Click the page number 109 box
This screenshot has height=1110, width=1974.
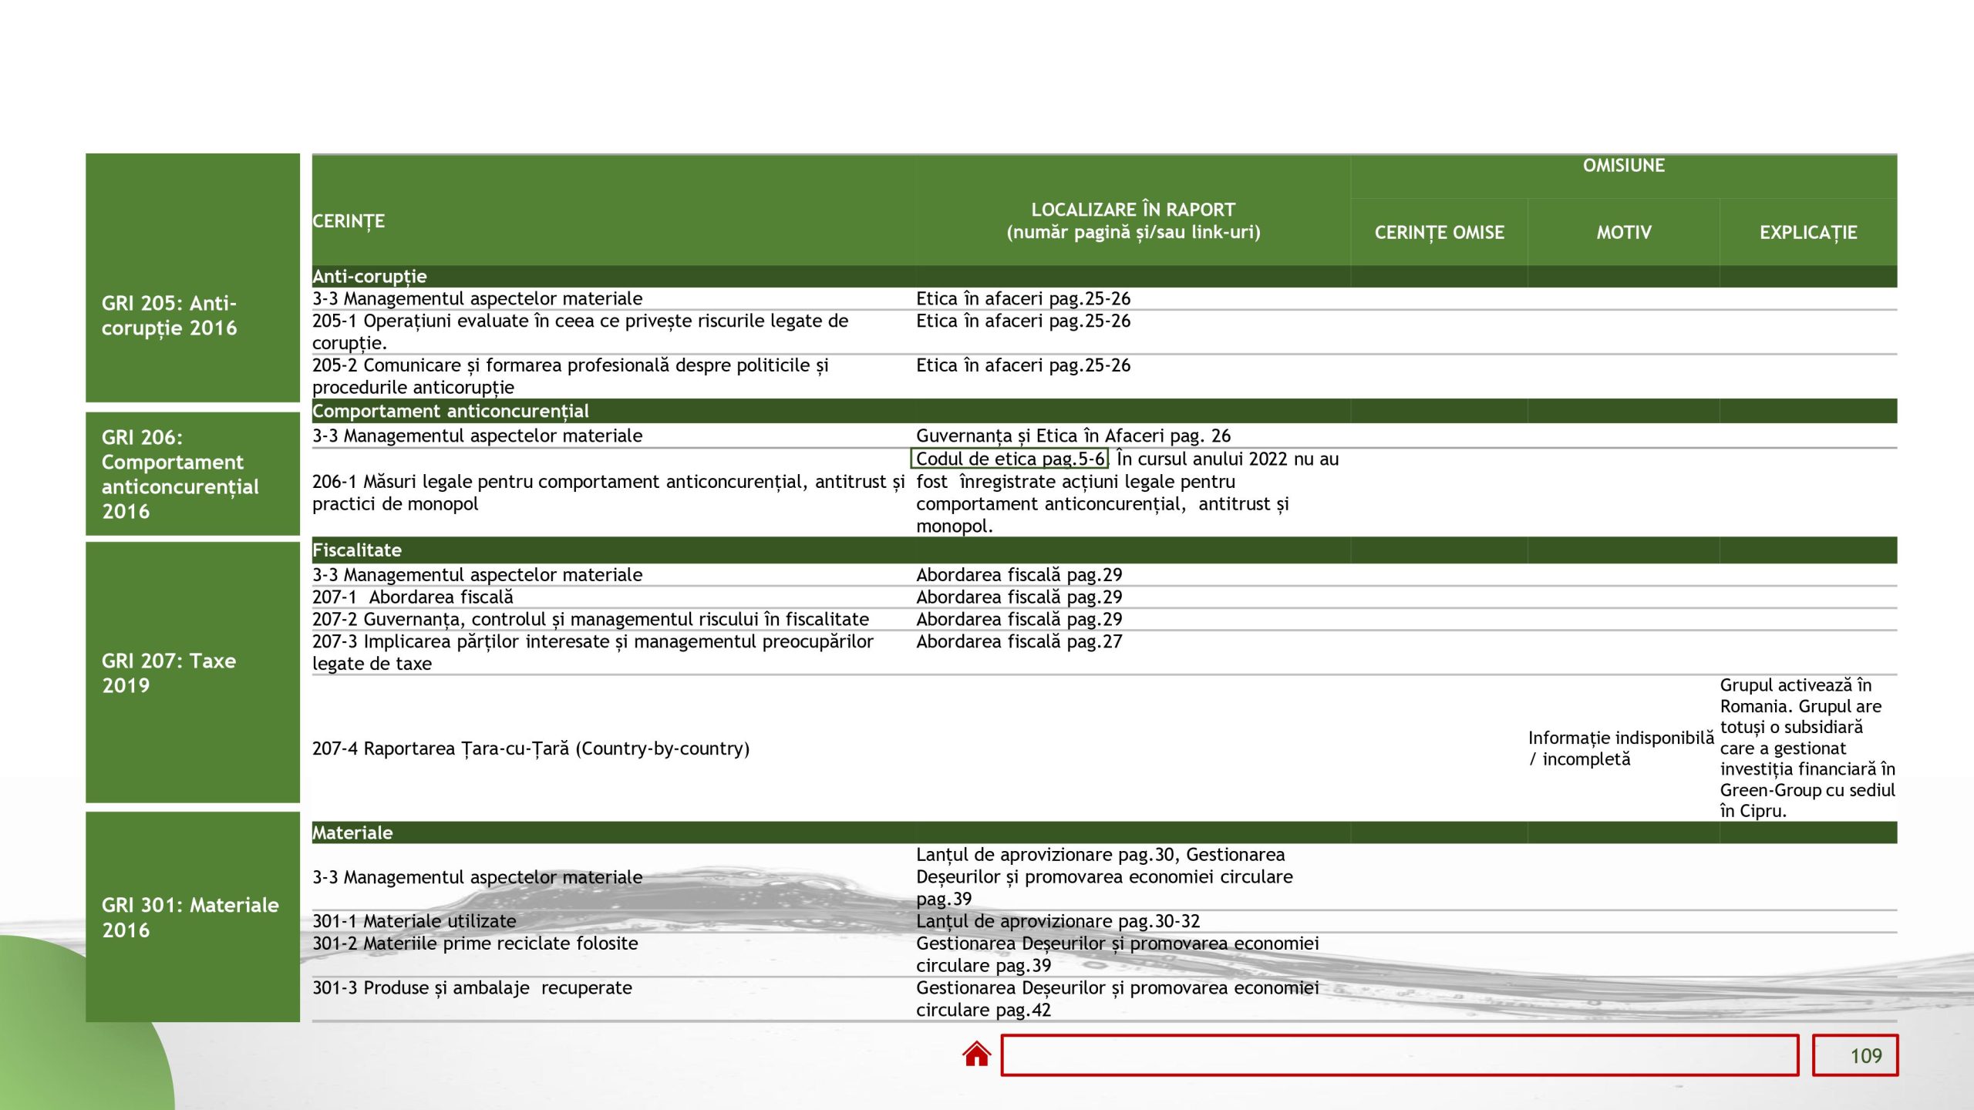pyautogui.click(x=1855, y=1055)
